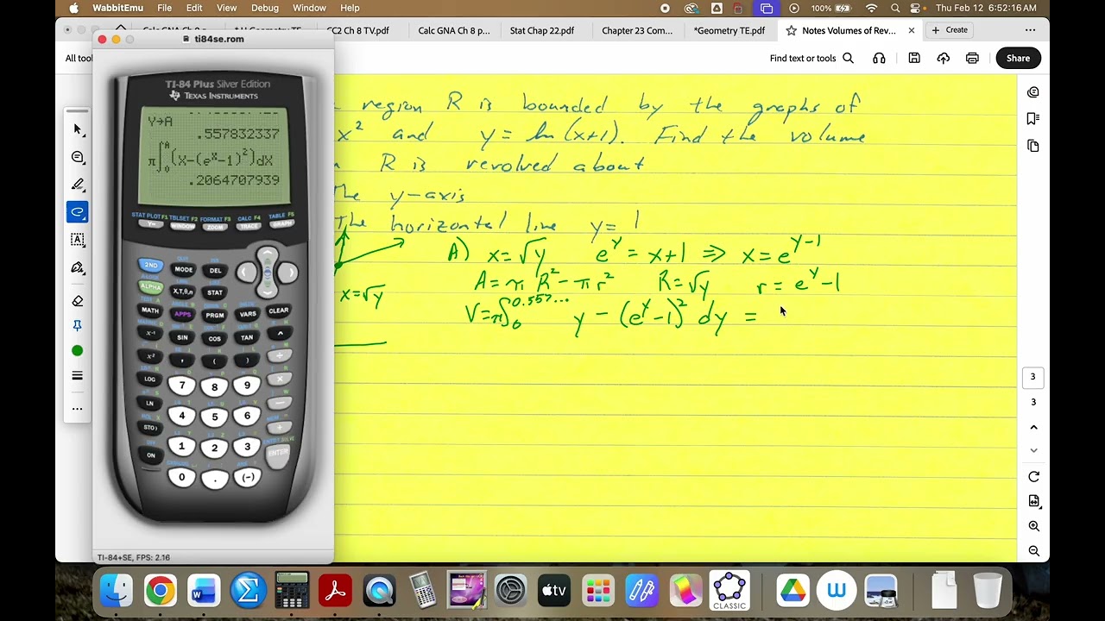Print the PDF document
Screen dimensions: 1105x621
coord(972,59)
